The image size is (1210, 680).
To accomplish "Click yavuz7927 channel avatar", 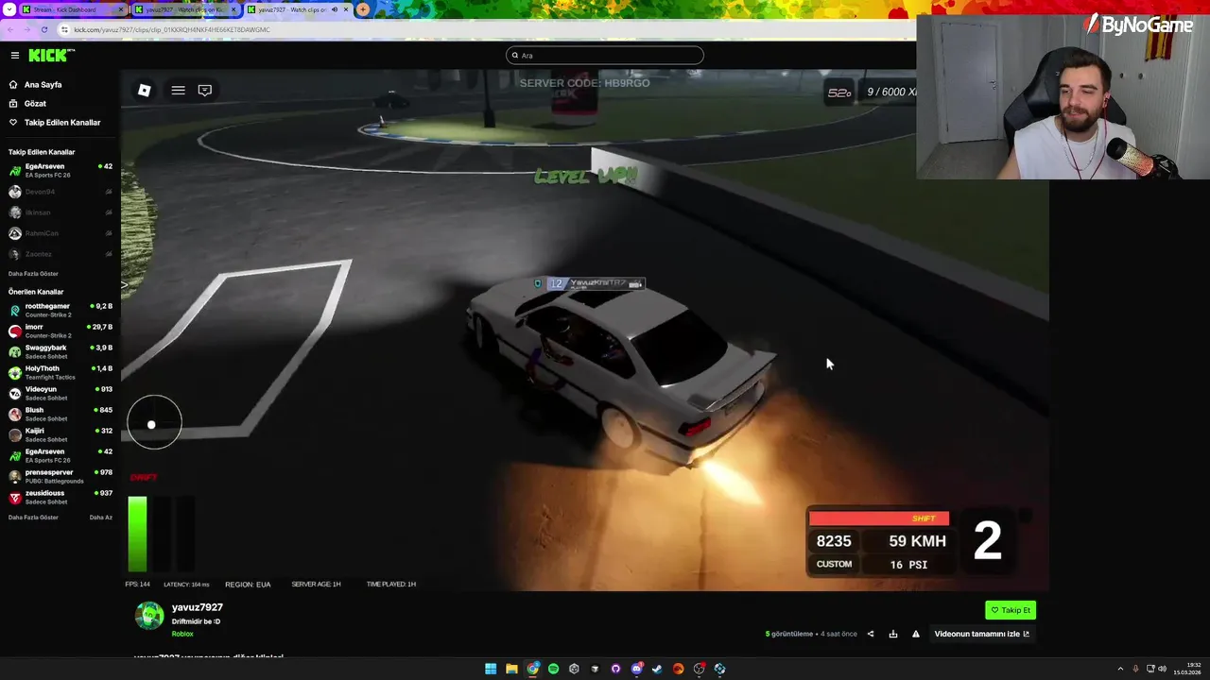I will (149, 616).
